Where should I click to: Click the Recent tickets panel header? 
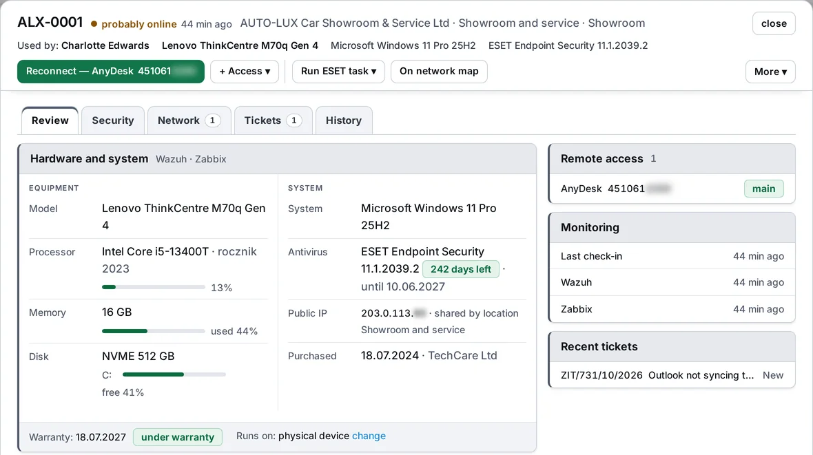[672, 347]
